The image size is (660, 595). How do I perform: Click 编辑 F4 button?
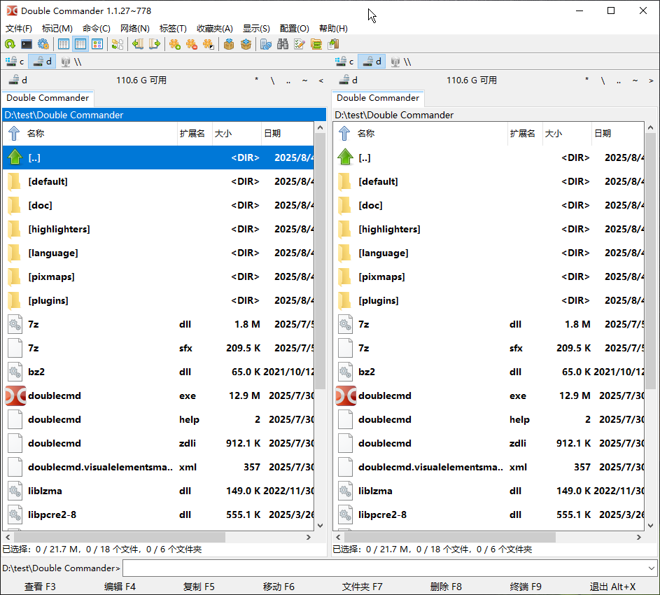[120, 587]
